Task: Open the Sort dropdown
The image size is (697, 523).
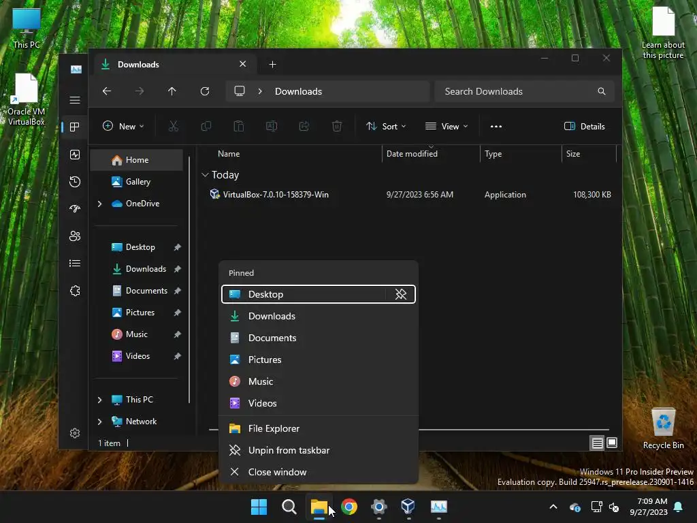Action: [x=385, y=126]
